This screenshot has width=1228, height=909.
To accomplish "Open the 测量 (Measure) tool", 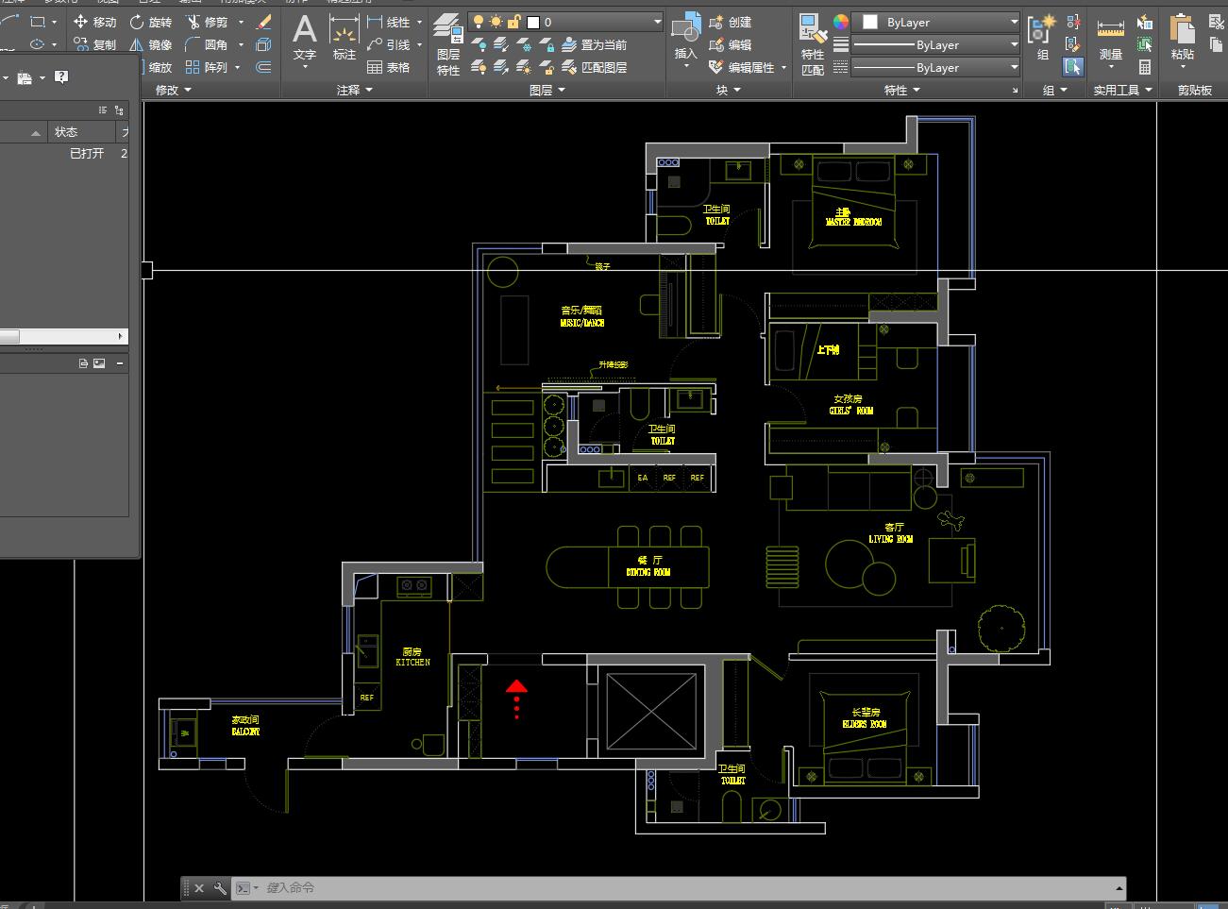I will (1111, 40).
